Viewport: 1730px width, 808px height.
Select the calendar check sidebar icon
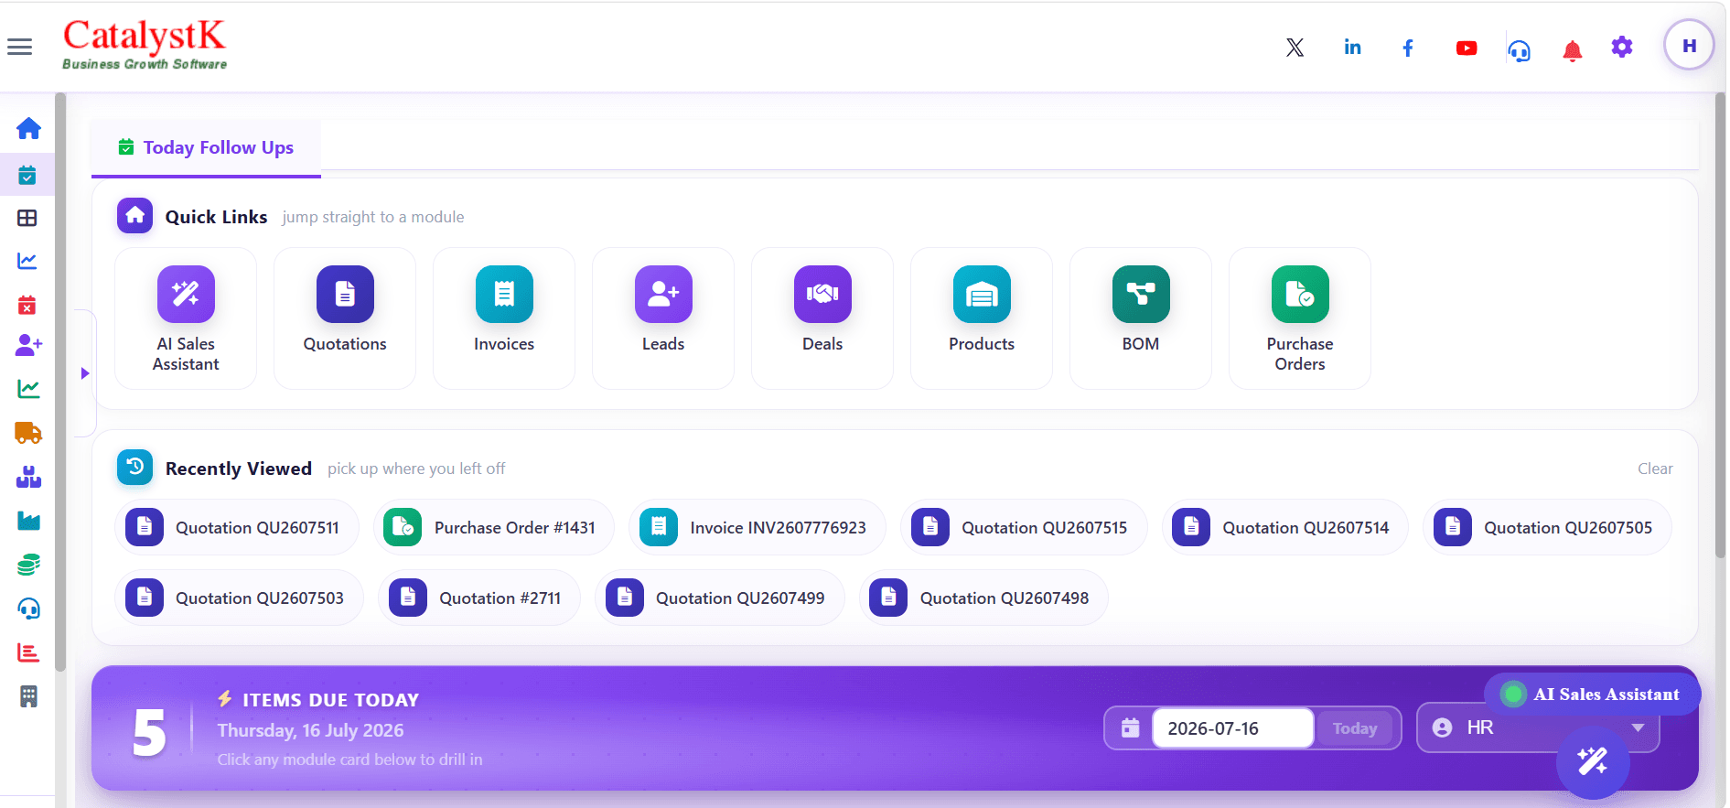27,174
